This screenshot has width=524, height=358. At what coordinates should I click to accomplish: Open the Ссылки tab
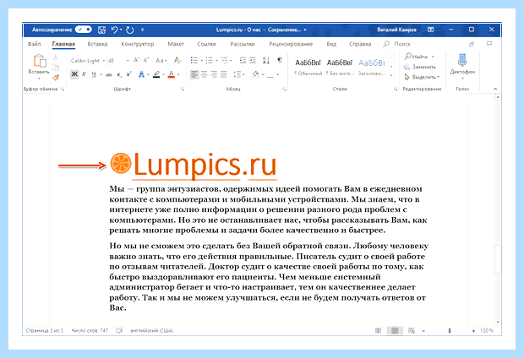click(206, 44)
